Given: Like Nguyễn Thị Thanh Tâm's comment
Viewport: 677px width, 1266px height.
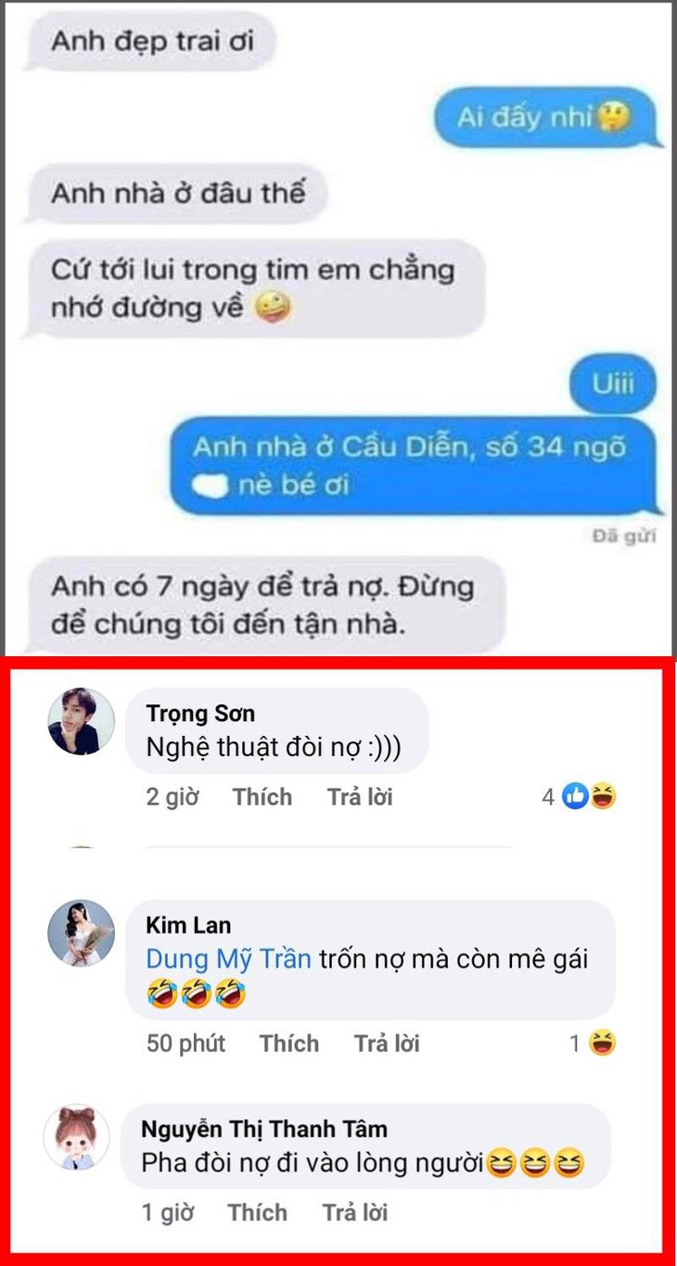Looking at the screenshot, I should (258, 1212).
